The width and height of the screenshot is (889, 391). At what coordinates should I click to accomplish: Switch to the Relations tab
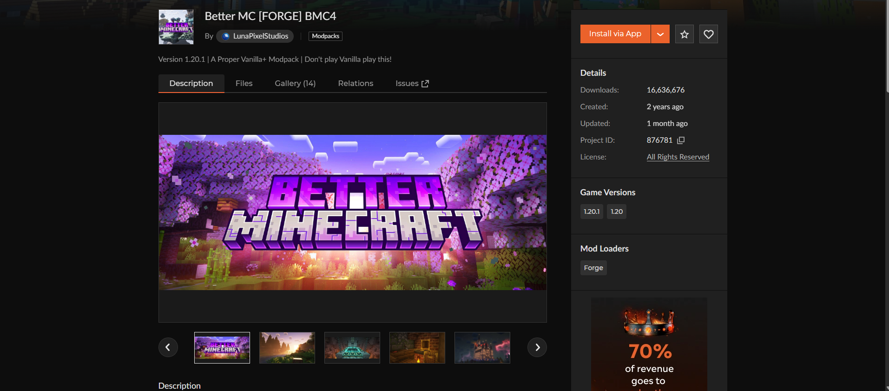click(356, 84)
